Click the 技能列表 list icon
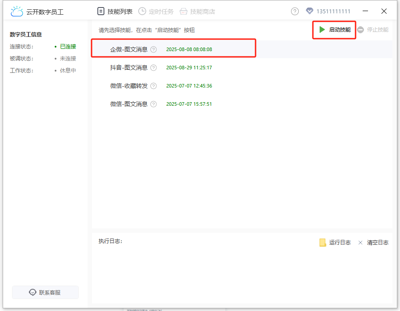The width and height of the screenshot is (400, 311). tap(101, 12)
